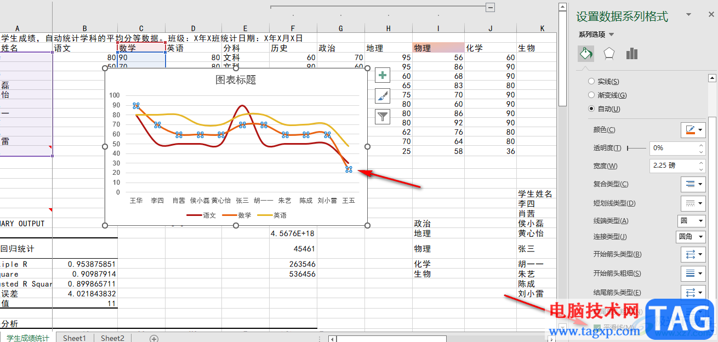
Task: Adjust 透明度 slider
Action: click(x=636, y=148)
